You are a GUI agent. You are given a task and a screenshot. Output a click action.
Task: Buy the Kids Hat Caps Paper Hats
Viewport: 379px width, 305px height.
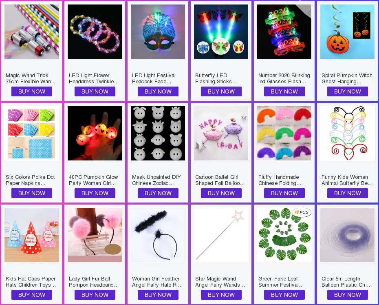(32, 295)
